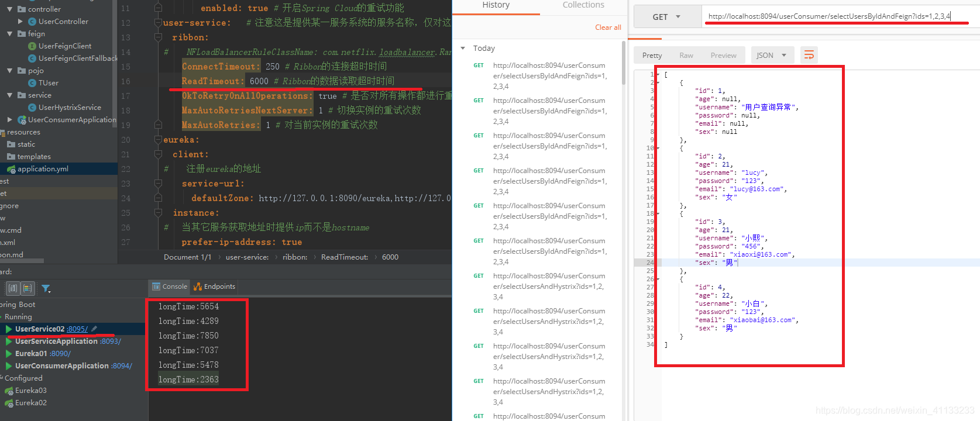The image size is (980, 421).
Task: Click the Eureka03 spring boot icon
Action: 9,391
